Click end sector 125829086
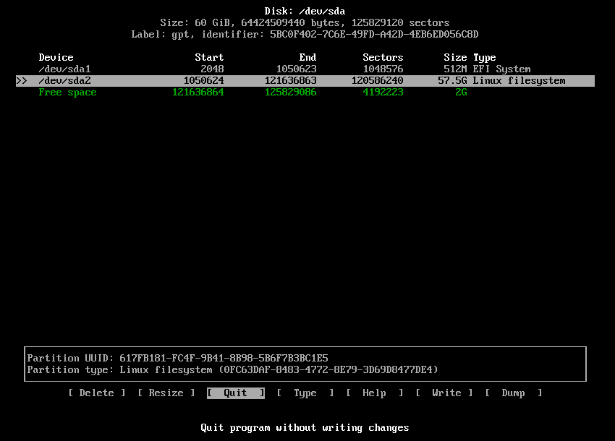The image size is (615, 441). [290, 93]
